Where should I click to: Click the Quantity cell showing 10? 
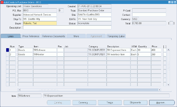pos(144,50)
